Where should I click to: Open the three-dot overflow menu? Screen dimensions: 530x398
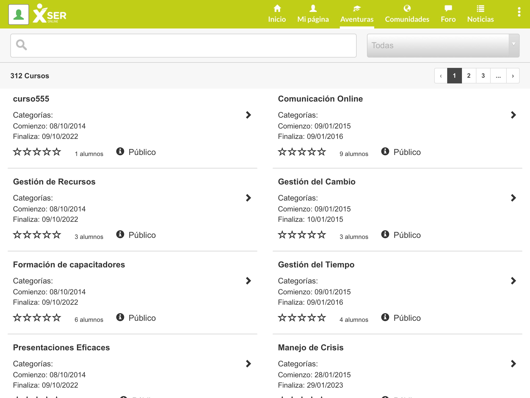point(519,12)
